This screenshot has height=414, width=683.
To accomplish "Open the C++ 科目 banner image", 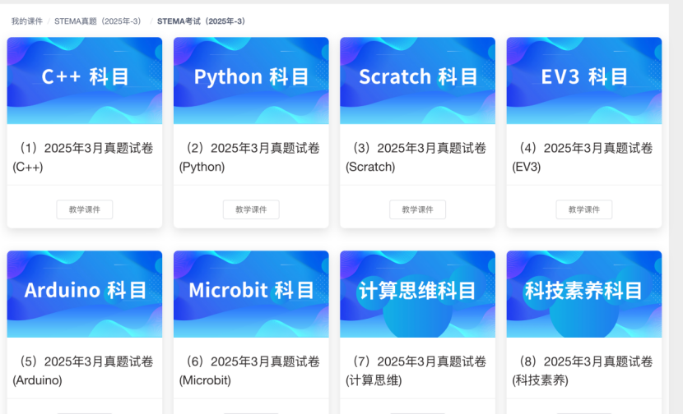I will [85, 80].
